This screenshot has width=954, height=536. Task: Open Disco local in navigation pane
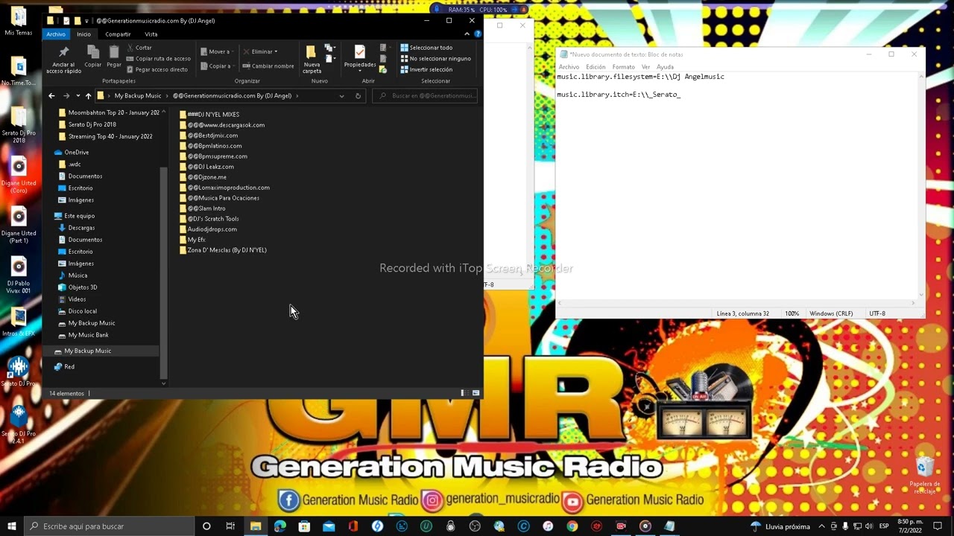[x=82, y=311]
